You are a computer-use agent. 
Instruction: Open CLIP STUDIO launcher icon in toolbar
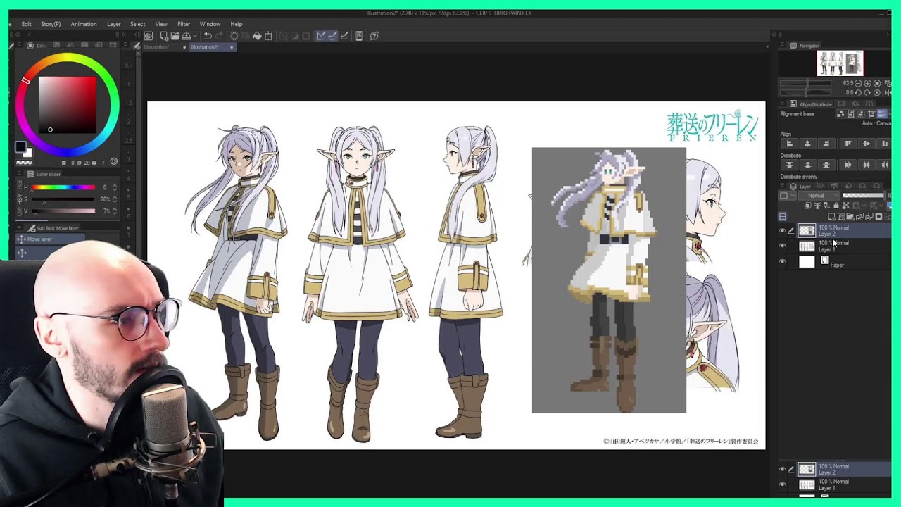pos(149,36)
